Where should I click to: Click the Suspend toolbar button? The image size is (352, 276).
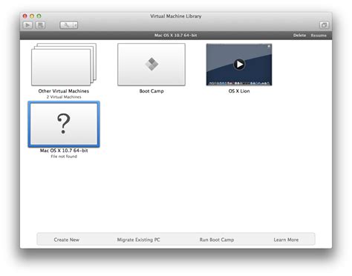(40, 25)
